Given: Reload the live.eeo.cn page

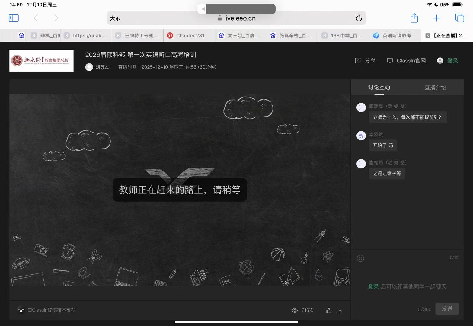Looking at the screenshot, I should point(359,18).
